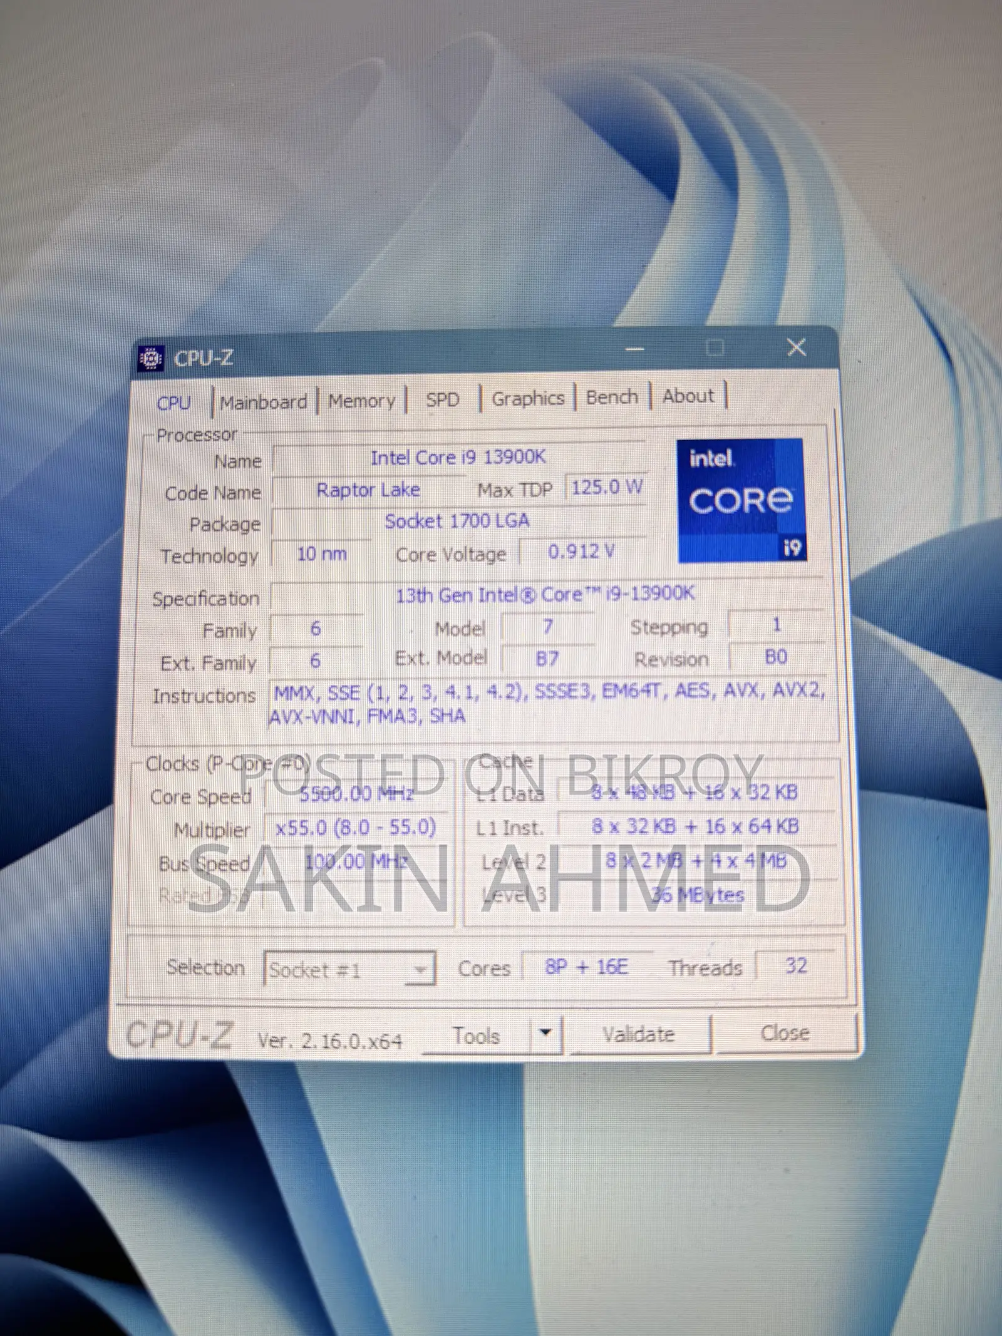Screen dimensions: 1002x1336
Task: Close the CPU-Z window with X
Action: point(797,346)
